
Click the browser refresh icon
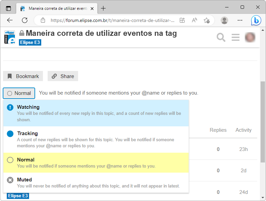pos(25,20)
